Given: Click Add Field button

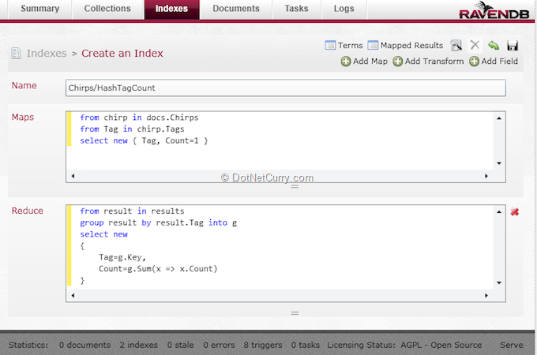Looking at the screenshot, I should click(x=494, y=62).
